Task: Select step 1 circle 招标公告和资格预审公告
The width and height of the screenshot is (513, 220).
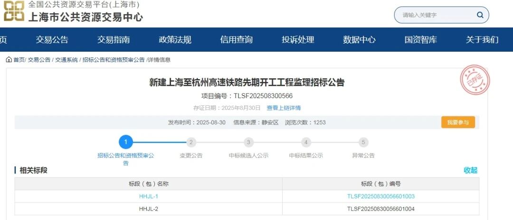Action: pyautogui.click(x=125, y=142)
